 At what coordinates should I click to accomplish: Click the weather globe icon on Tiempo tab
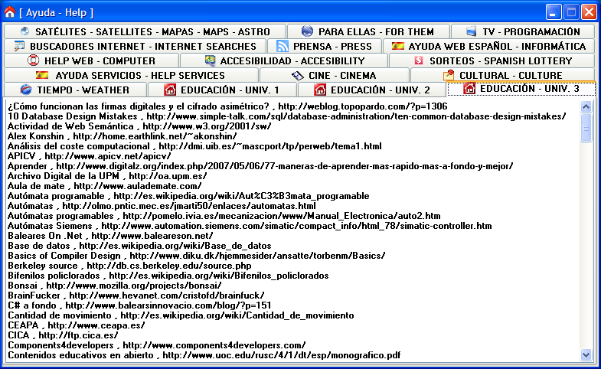coord(26,90)
